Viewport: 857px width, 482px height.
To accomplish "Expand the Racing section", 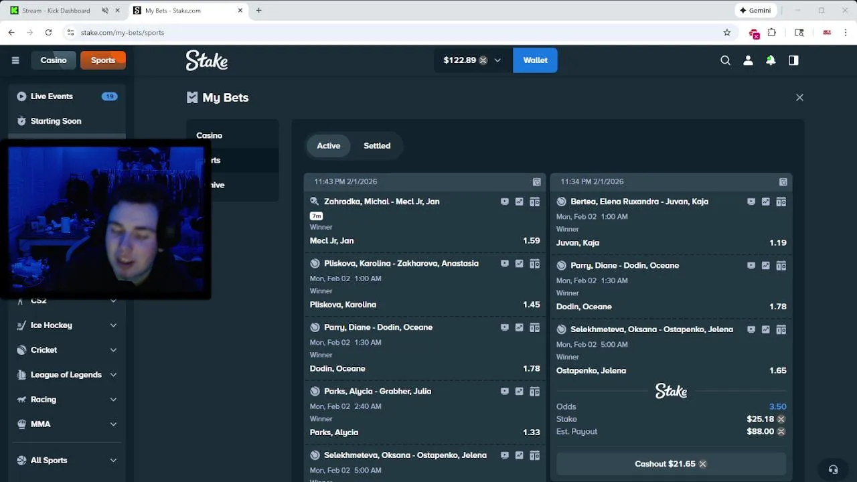I will (113, 400).
